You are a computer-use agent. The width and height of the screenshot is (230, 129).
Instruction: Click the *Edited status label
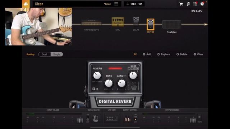point(107,4)
